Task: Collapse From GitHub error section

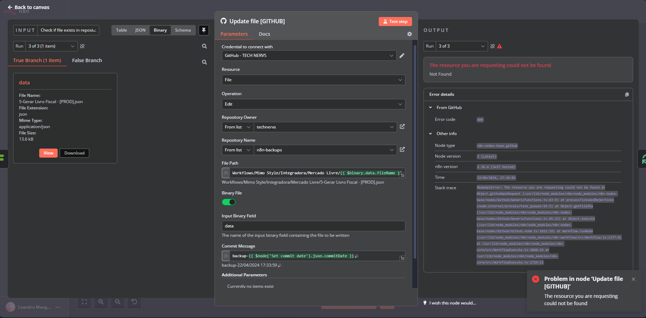Action: coord(430,108)
